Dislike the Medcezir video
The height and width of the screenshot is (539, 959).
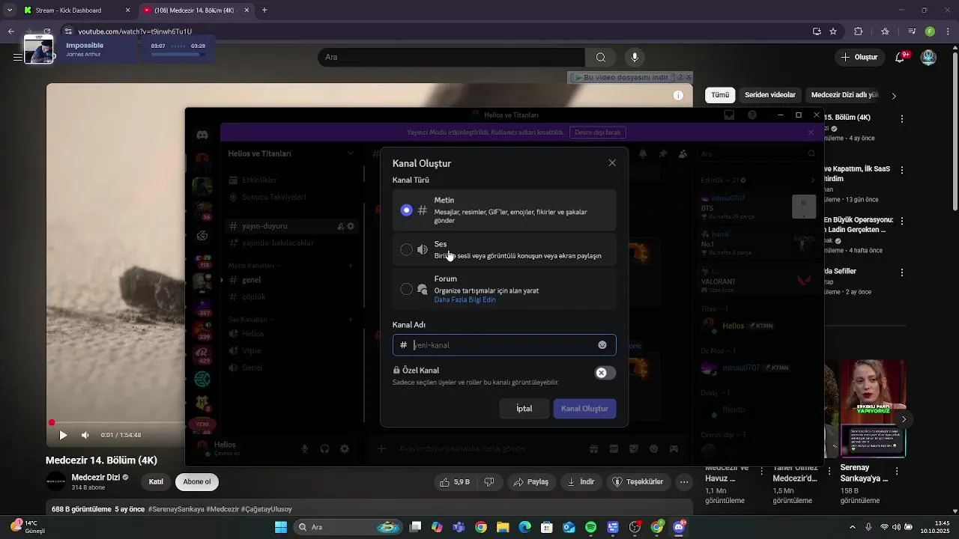point(489,482)
